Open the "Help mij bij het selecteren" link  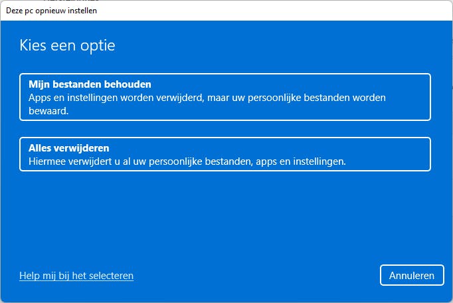(x=76, y=276)
